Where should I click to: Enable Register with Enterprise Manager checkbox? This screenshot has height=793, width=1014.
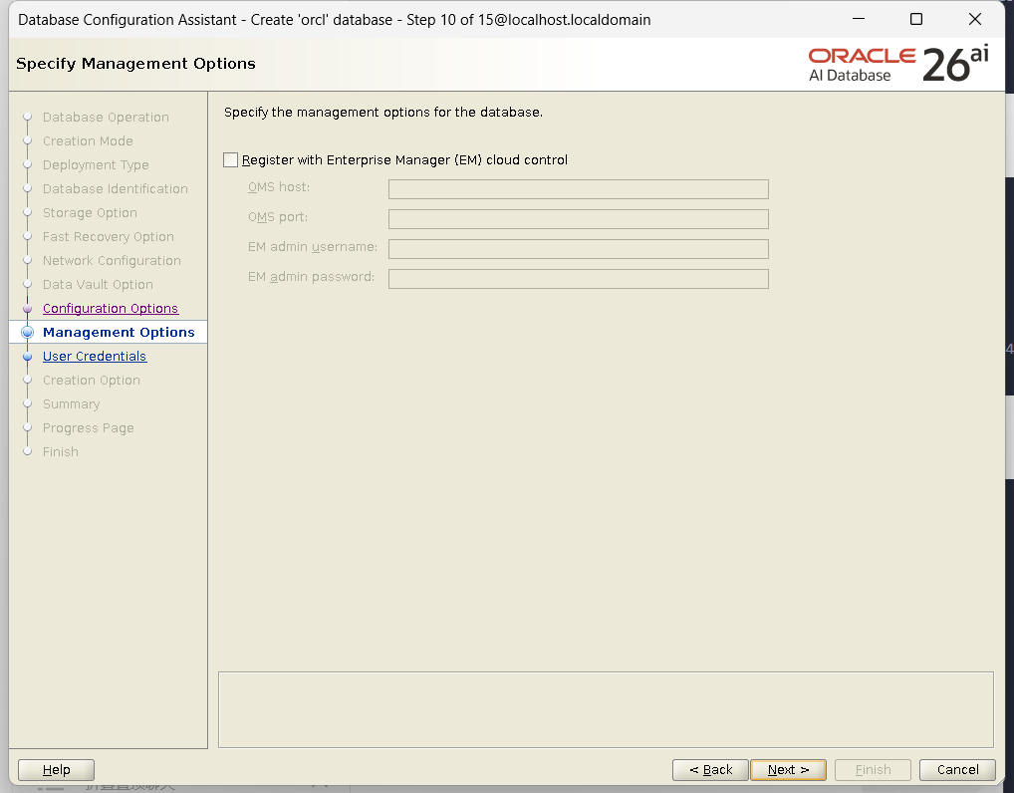click(x=230, y=159)
